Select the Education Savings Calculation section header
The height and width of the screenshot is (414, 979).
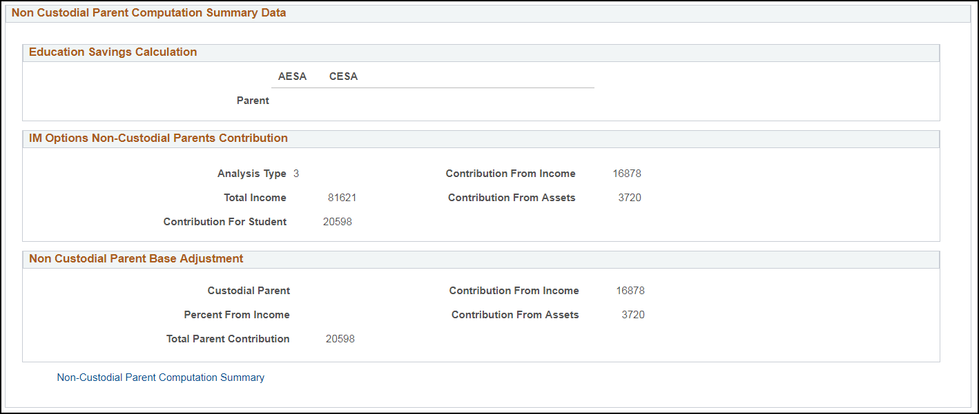(x=113, y=52)
